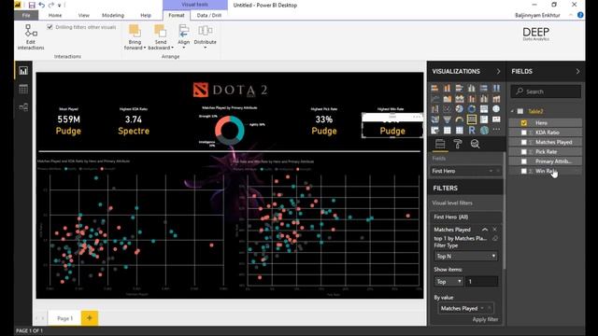Select the Clustered column chart visualization
The image size is (598, 336).
pyautogui.click(x=471, y=89)
